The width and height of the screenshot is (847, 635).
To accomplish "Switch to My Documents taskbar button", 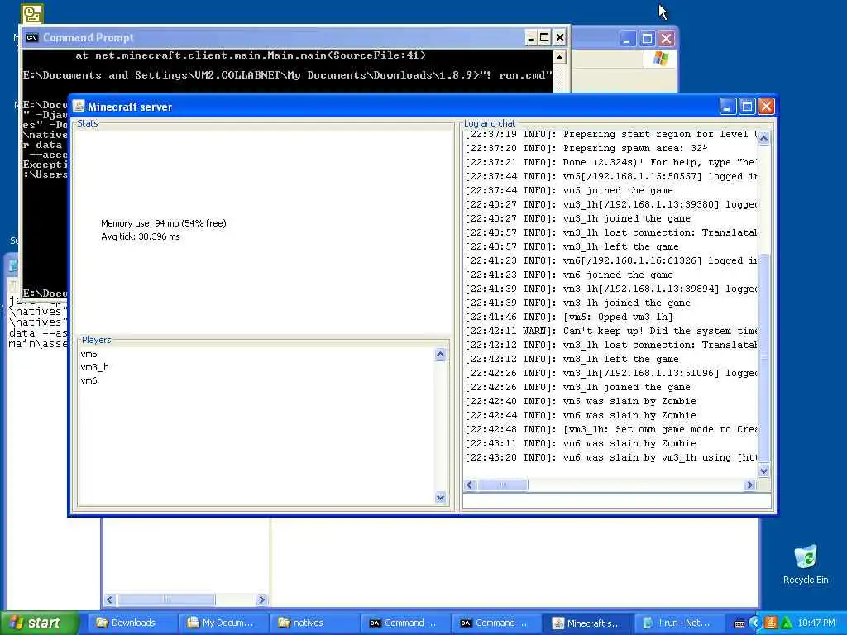I will coord(223,623).
